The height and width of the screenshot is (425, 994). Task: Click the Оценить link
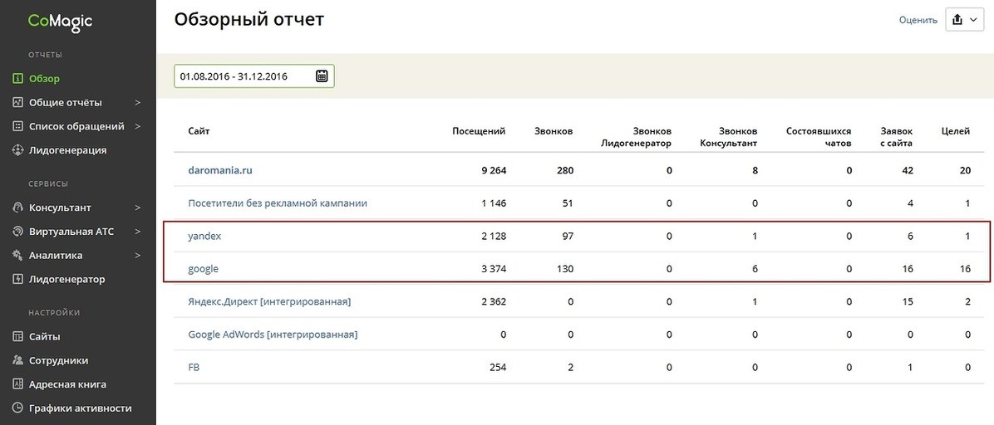[918, 20]
